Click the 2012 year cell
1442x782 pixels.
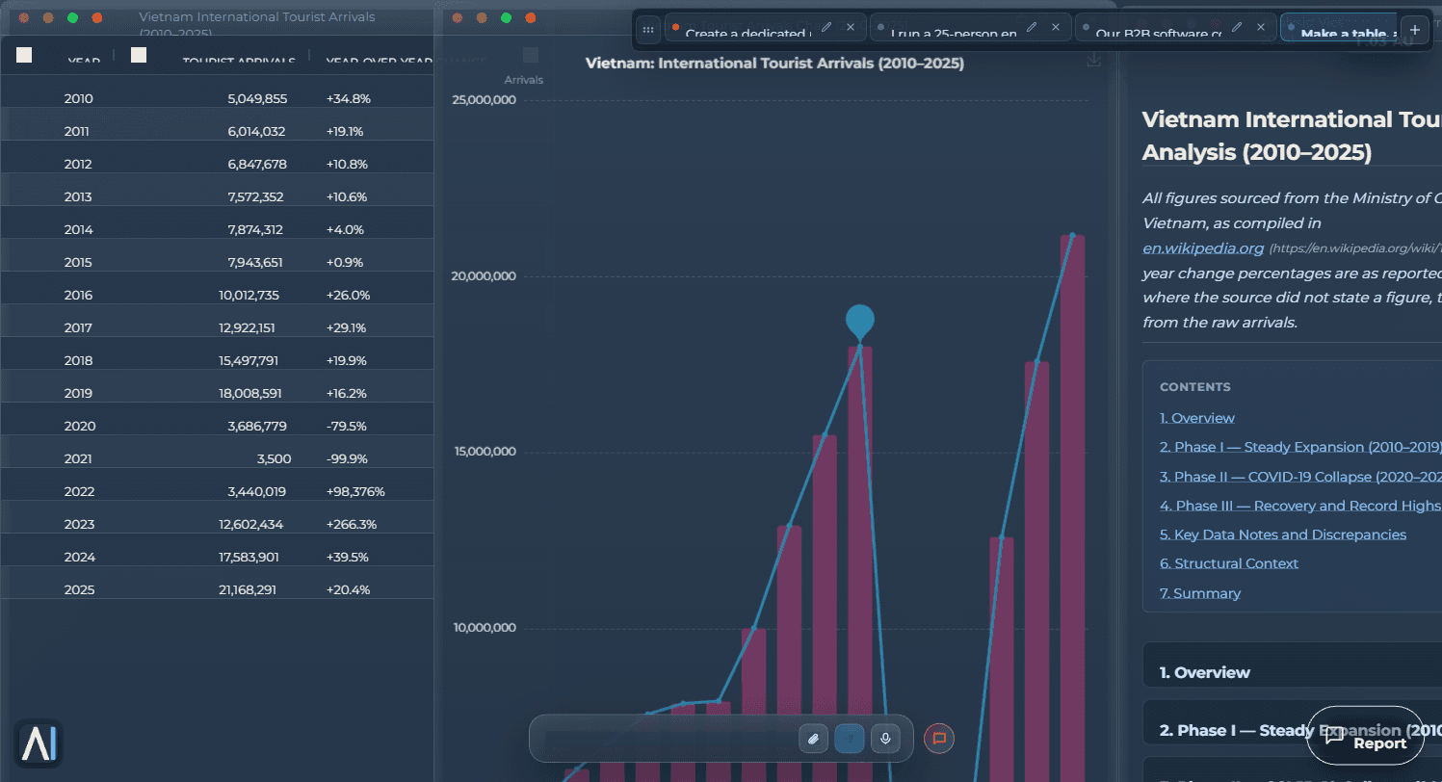pyautogui.click(x=78, y=164)
